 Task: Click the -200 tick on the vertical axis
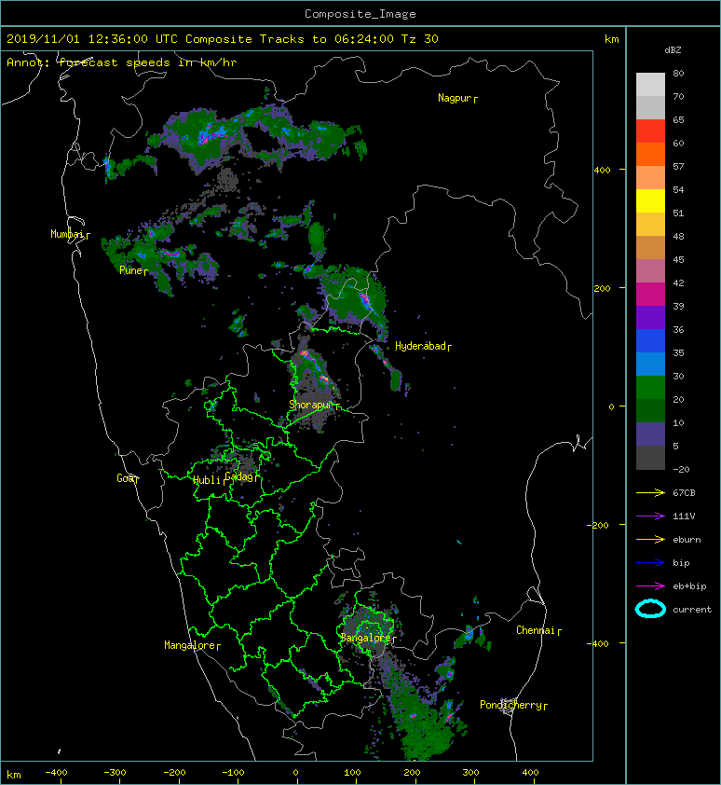point(599,525)
